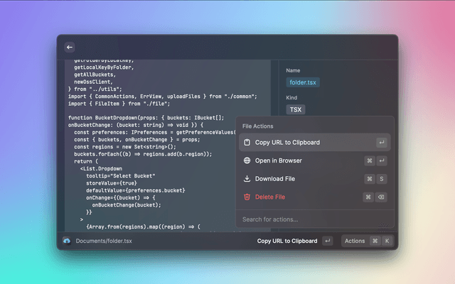The width and height of the screenshot is (455, 284).
Task: Click the Documents/folder.tsx path label
Action: [x=103, y=241]
